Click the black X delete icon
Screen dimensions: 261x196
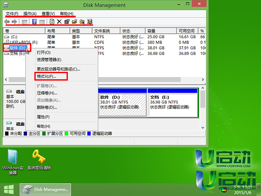tap(59, 22)
